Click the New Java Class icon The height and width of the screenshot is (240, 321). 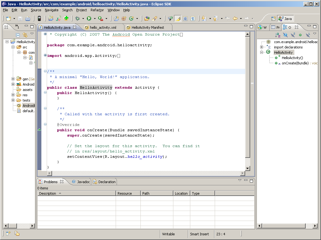(x=132, y=19)
